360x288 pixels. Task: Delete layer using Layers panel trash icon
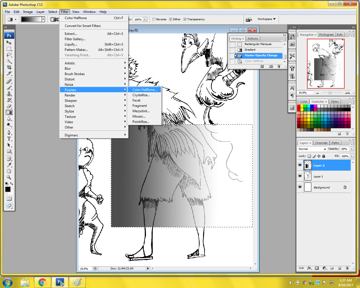coord(347,268)
